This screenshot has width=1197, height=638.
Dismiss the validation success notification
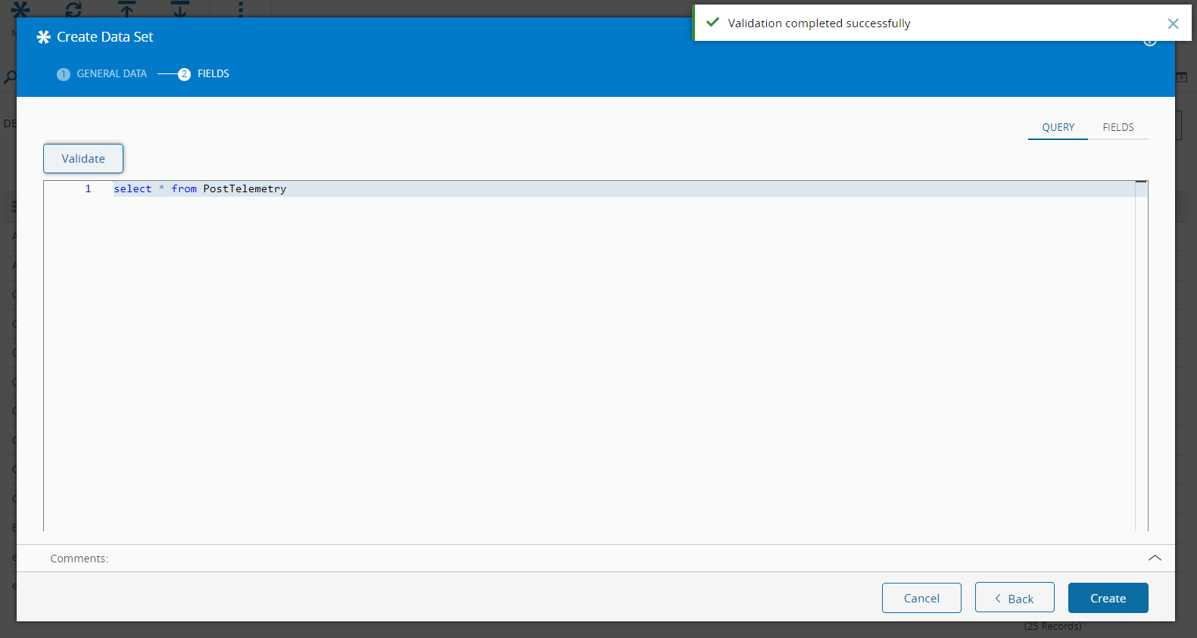click(1173, 23)
